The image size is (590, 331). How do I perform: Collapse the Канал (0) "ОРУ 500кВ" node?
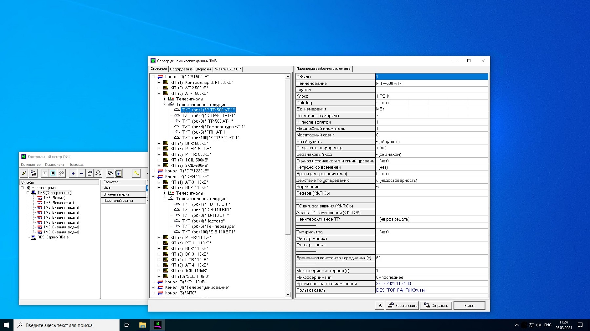coord(153,77)
